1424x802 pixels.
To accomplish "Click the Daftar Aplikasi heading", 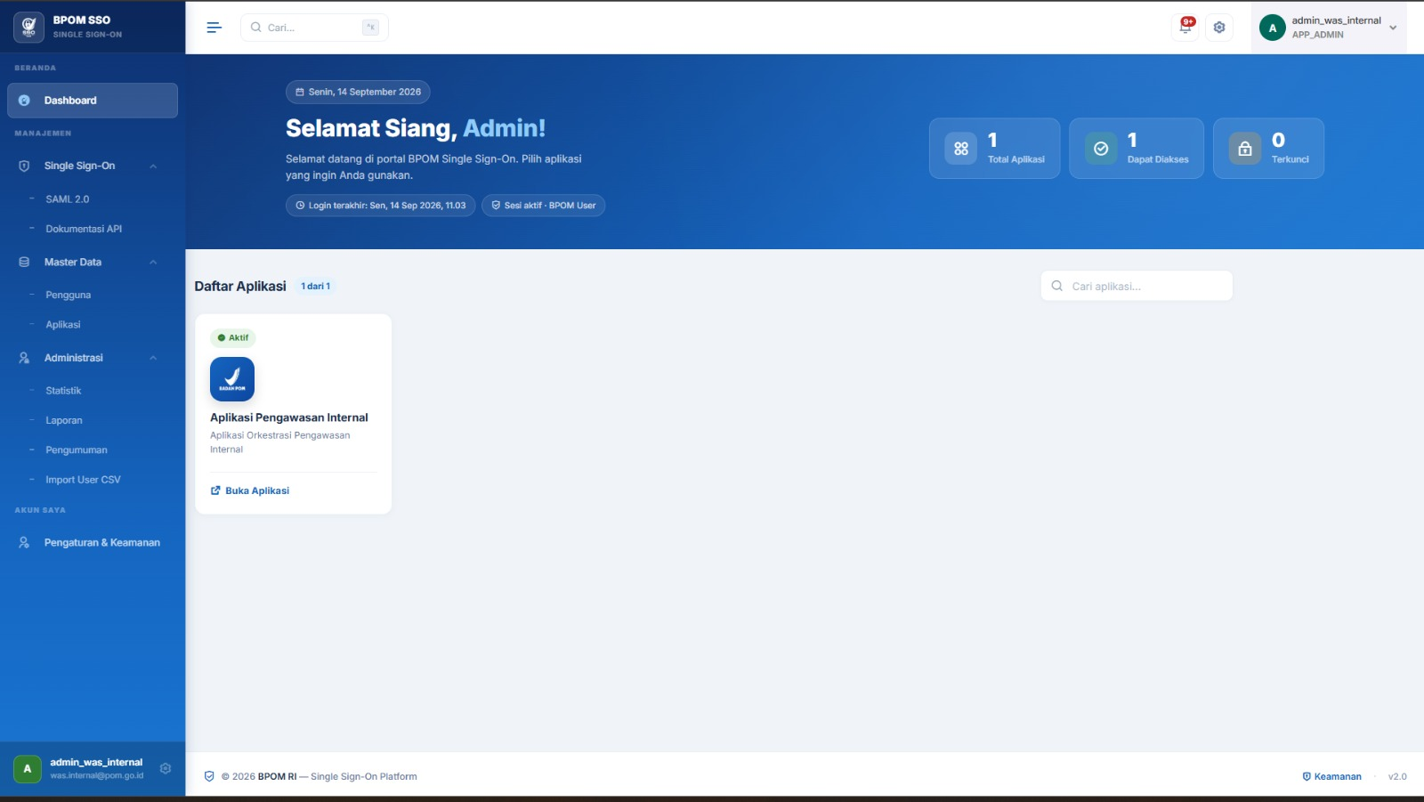I will 240,286.
